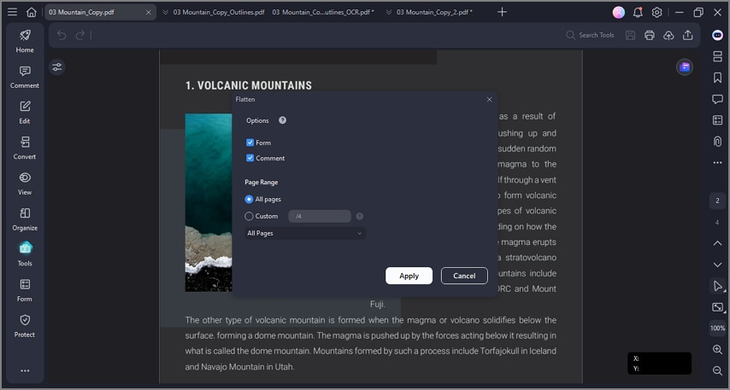Choose the select cursor tool
The image size is (730, 390).
(717, 285)
